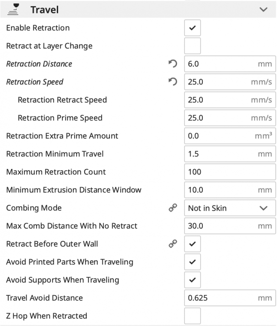Enable Z Hop When Retracted
277x326 pixels.
pos(192,316)
